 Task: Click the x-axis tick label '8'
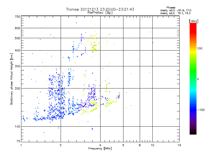[x=140, y=145]
